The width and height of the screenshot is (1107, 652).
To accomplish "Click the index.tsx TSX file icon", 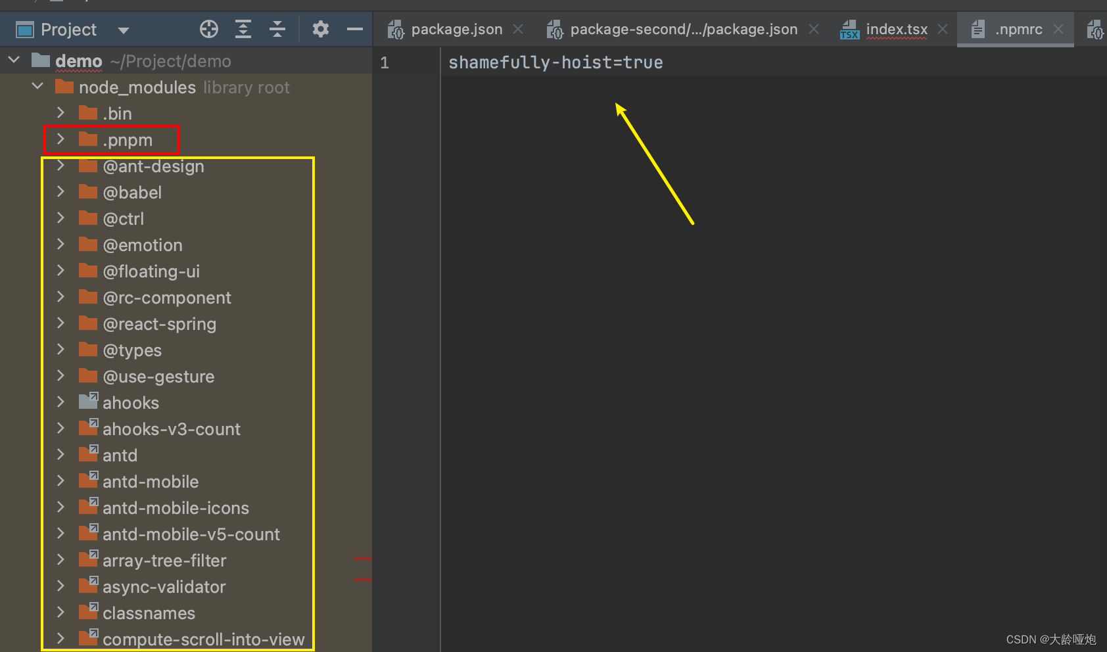I will (x=849, y=29).
